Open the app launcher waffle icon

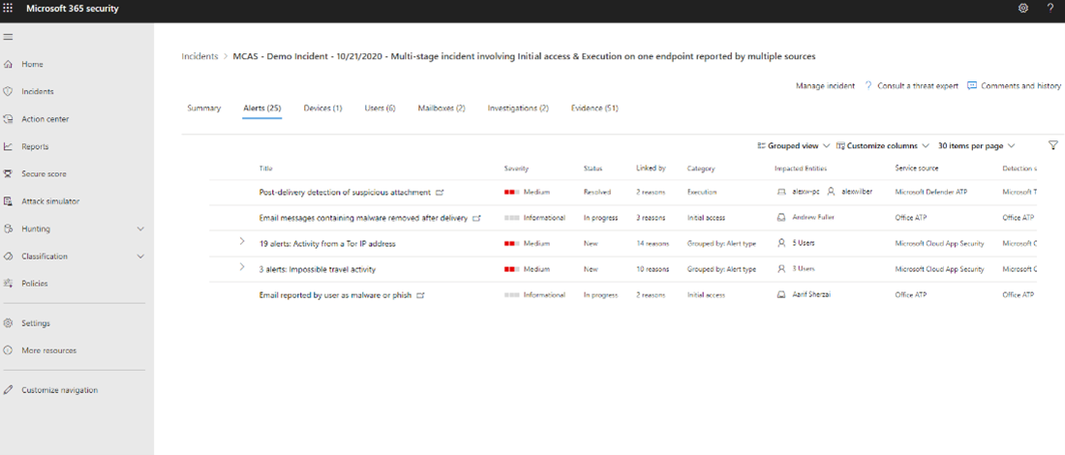(8, 8)
